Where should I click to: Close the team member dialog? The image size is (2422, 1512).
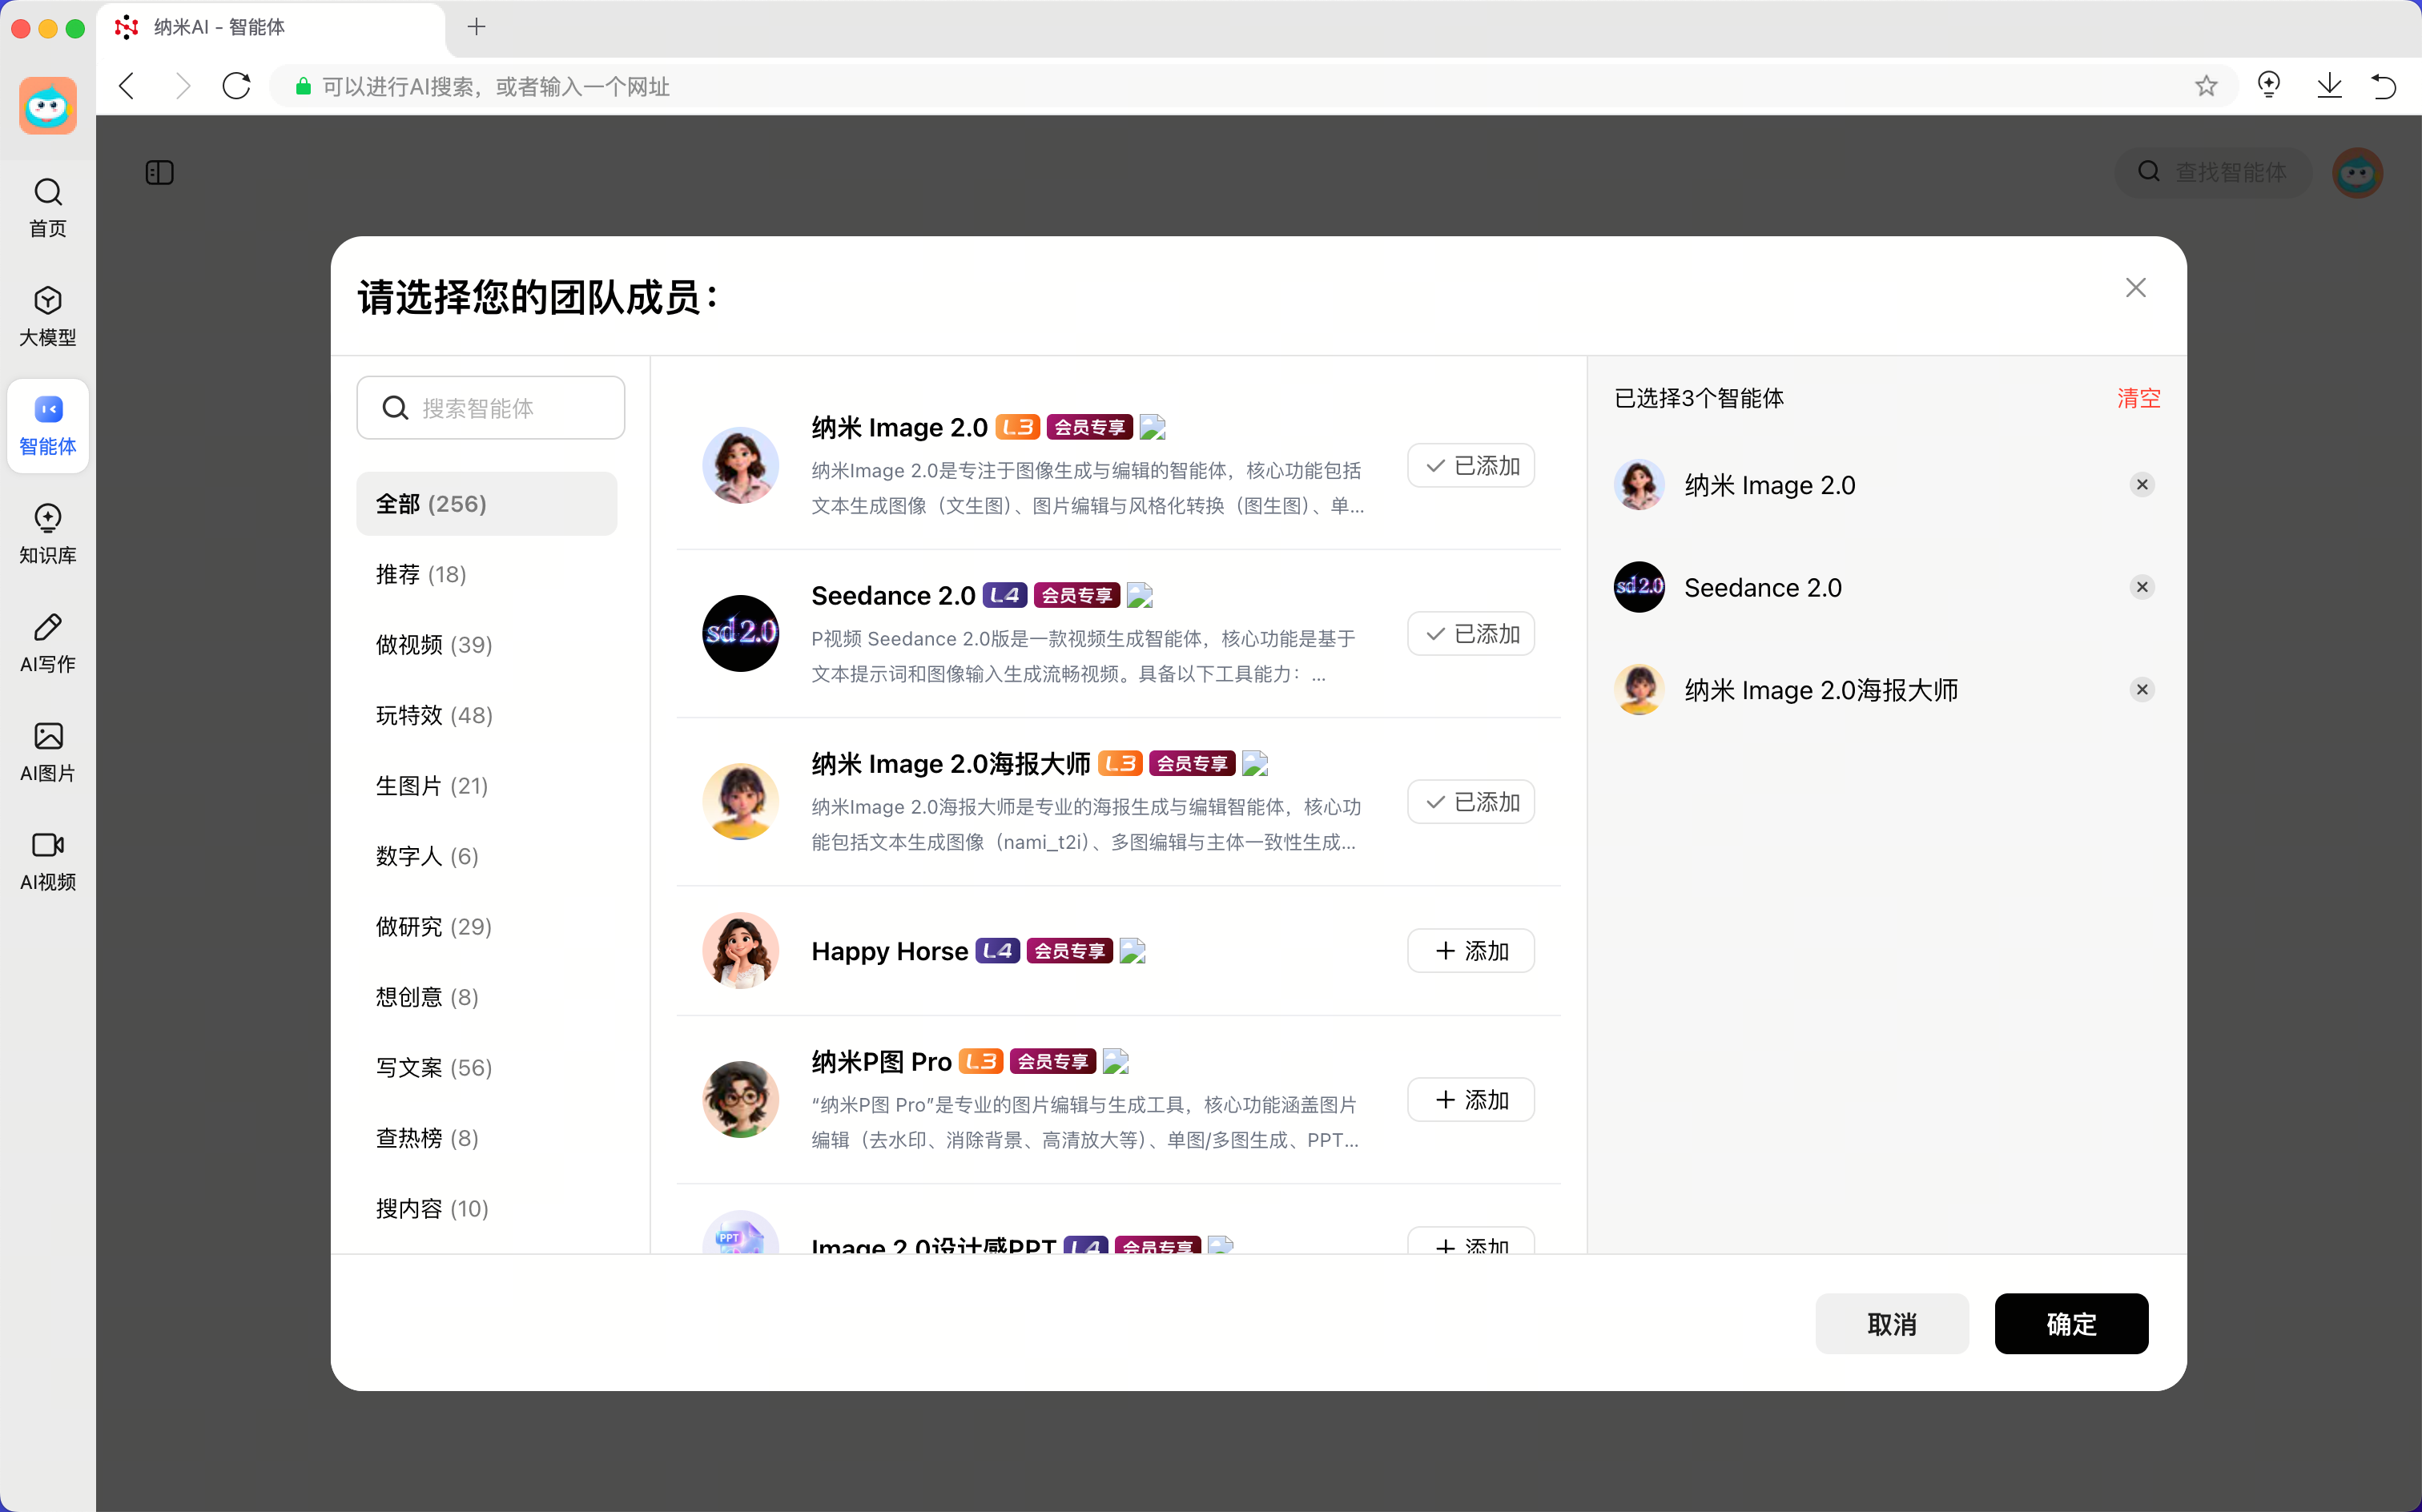coord(2136,288)
